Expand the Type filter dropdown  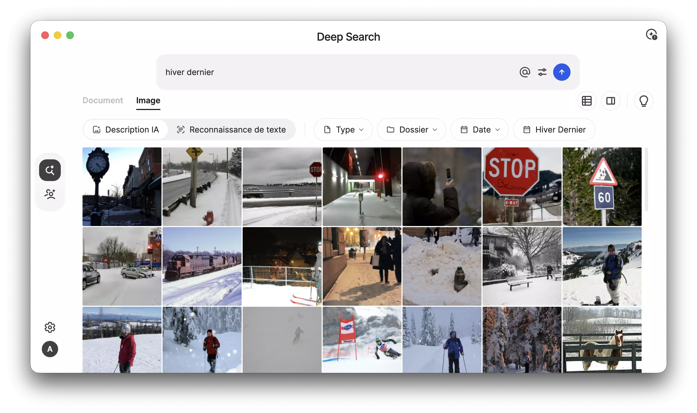tap(343, 130)
